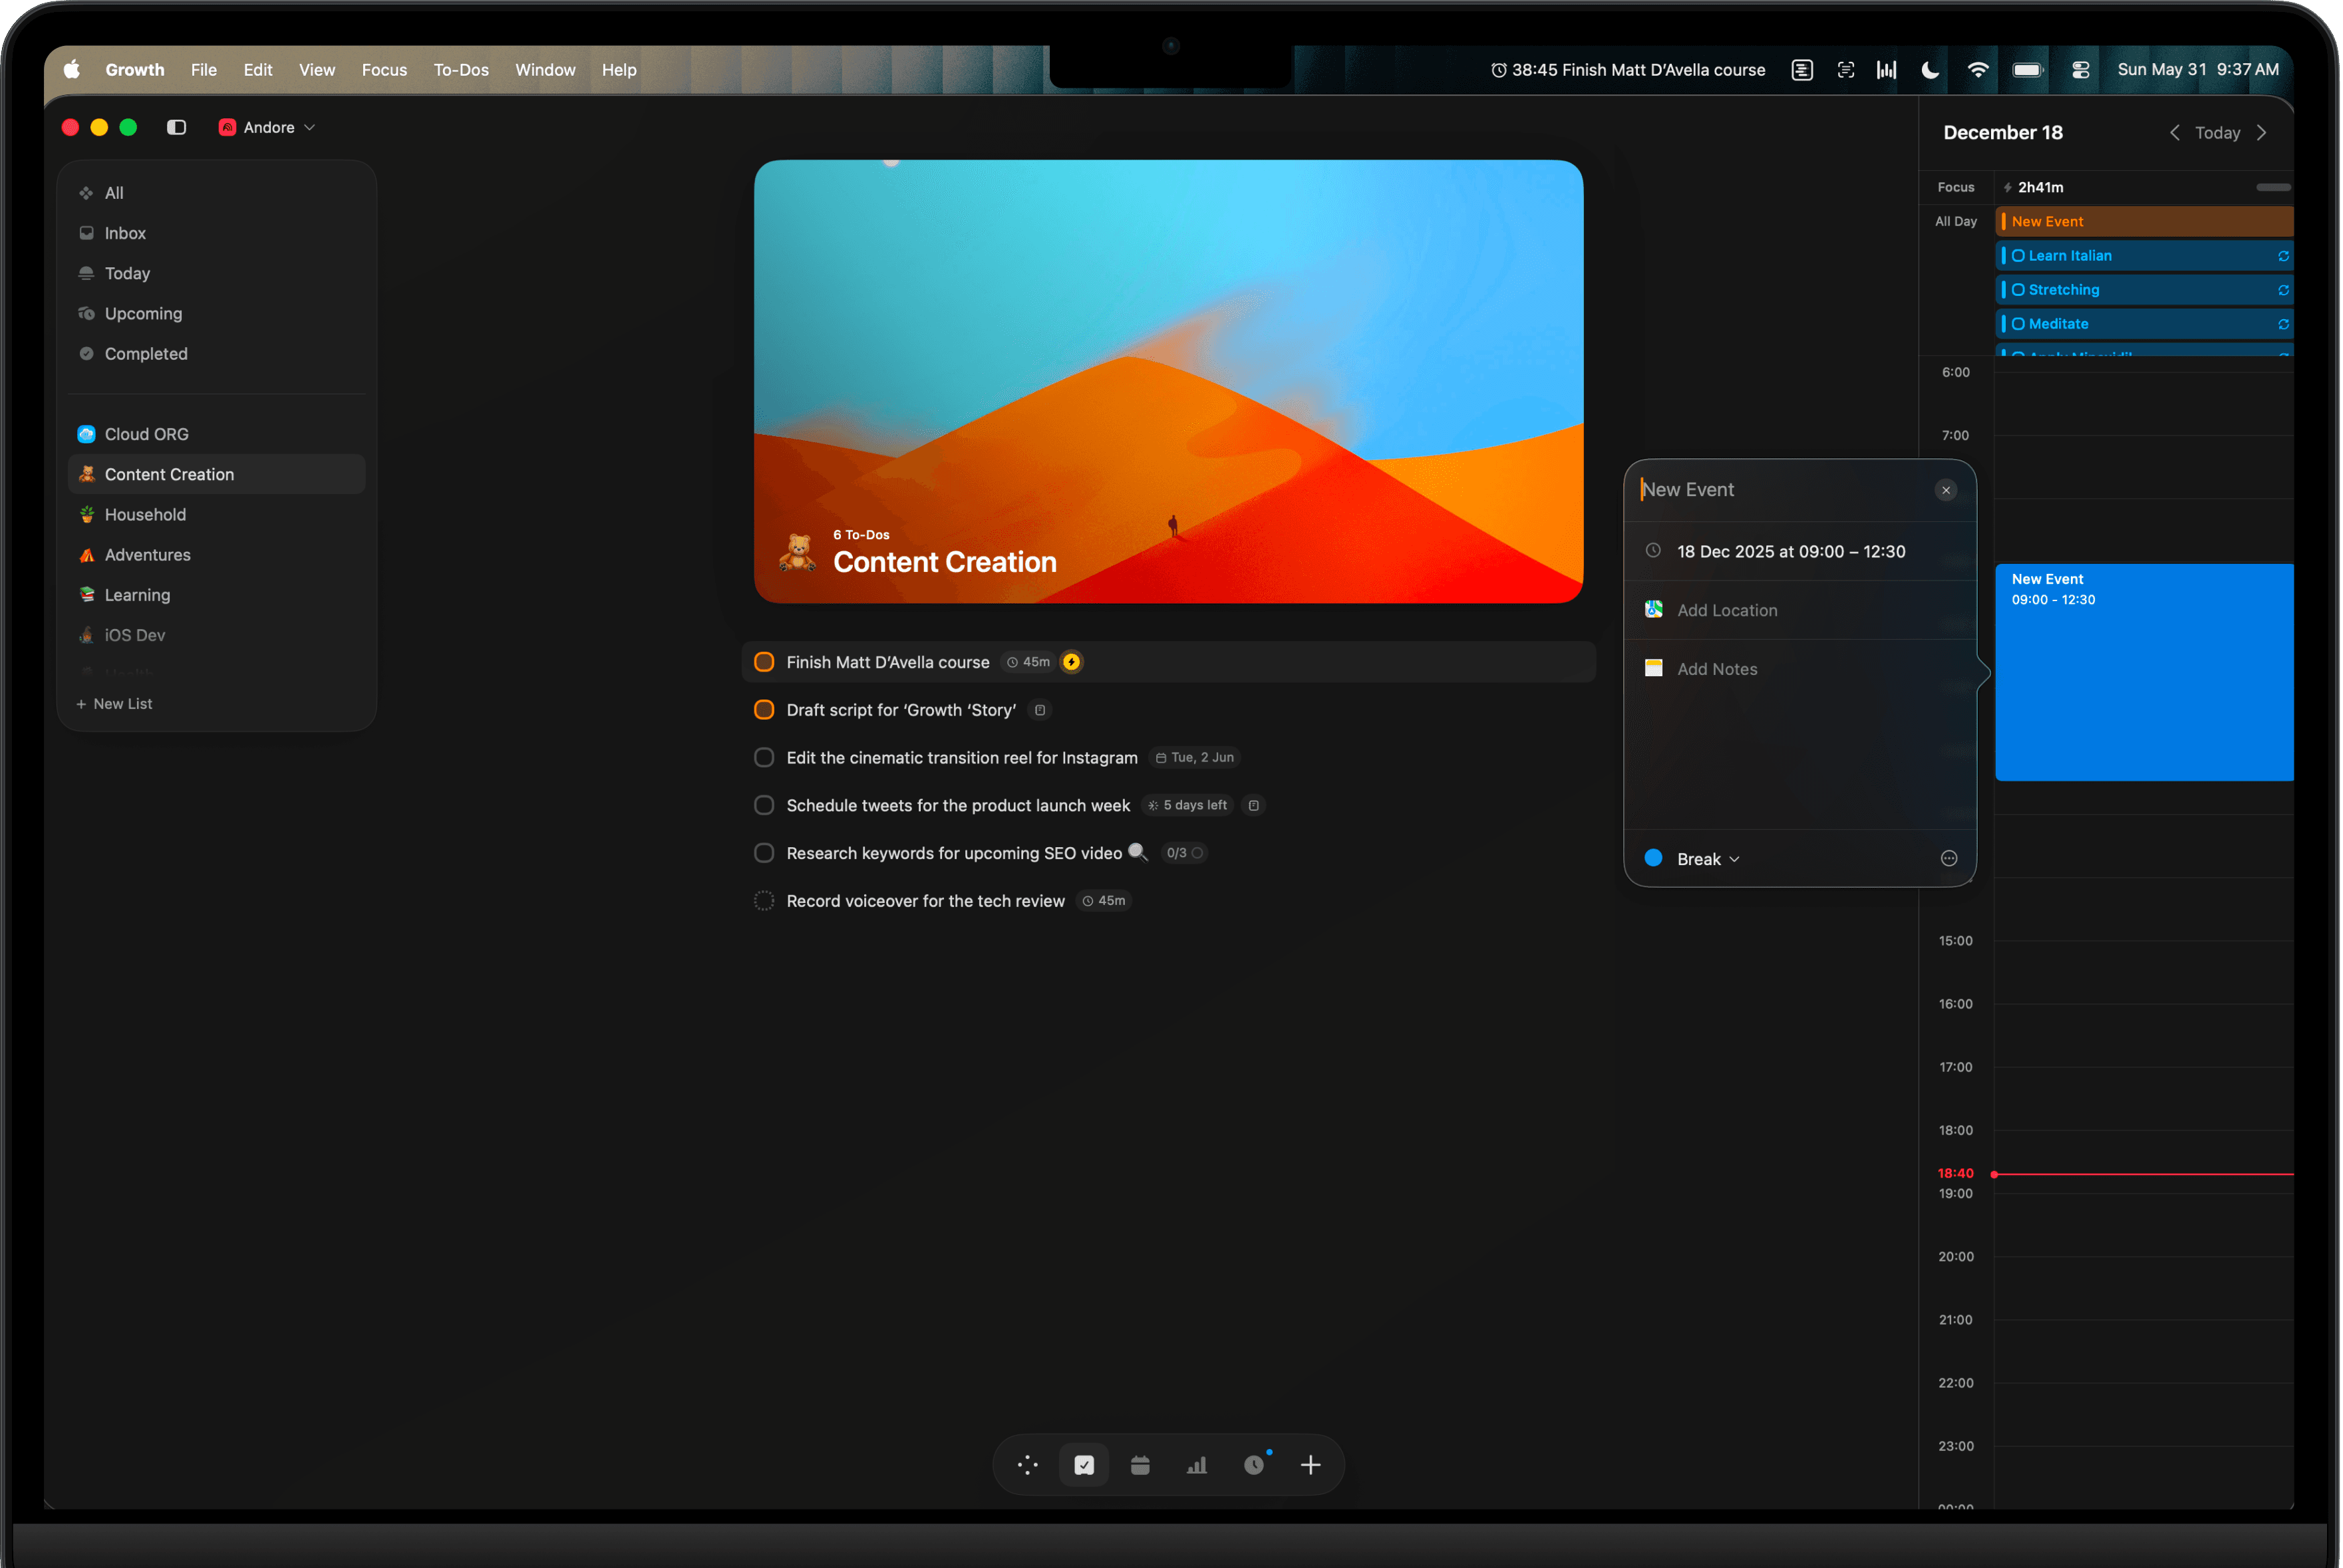The height and width of the screenshot is (1568, 2343).
Task: Toggle the sidebar visibility icon
Action: pyautogui.click(x=176, y=127)
